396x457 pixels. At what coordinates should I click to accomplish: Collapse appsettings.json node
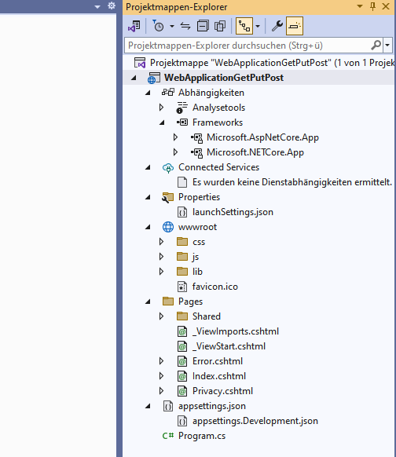click(x=148, y=406)
